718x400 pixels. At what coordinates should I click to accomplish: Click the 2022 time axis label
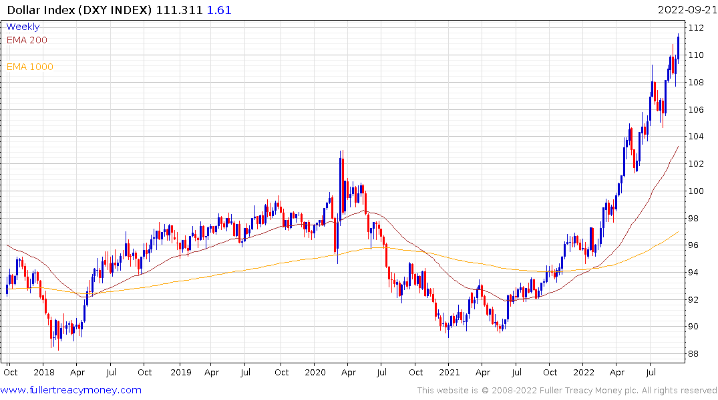tap(583, 373)
